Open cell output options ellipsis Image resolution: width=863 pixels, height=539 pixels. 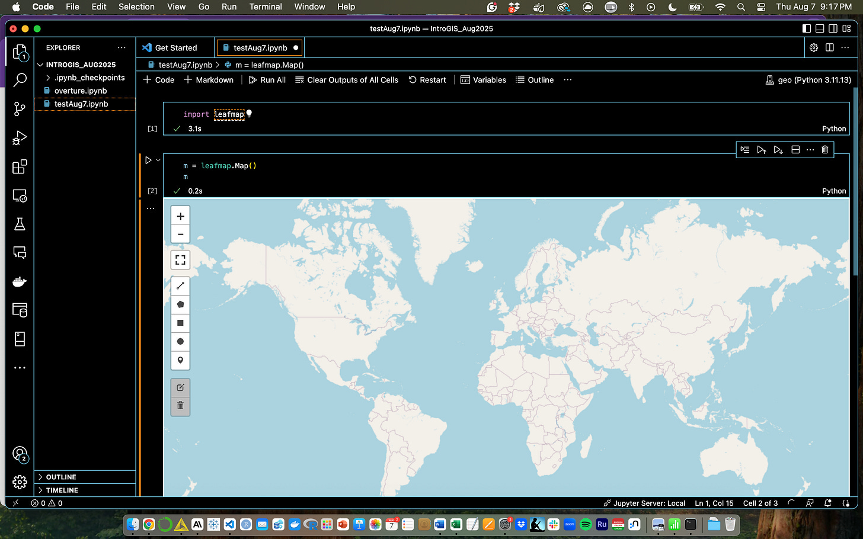pyautogui.click(x=151, y=208)
